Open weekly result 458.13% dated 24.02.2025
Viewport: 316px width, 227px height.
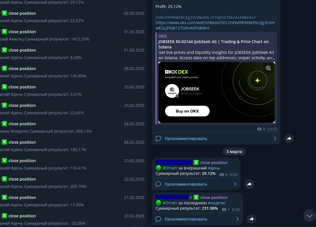74,127
